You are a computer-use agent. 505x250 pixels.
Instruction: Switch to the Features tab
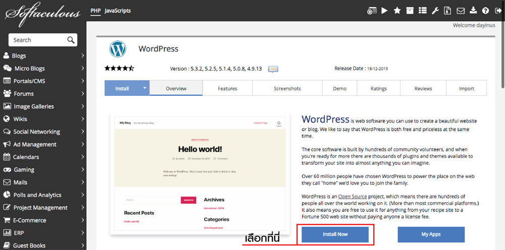(227, 88)
